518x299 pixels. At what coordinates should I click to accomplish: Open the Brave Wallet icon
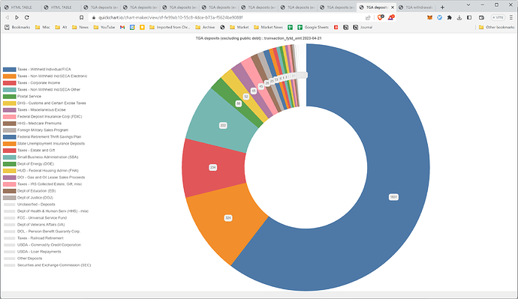(481, 17)
